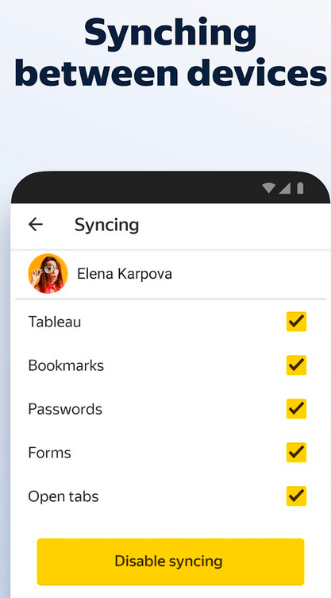Toggle the Forms sync checkbox
Image resolution: width=331 pixels, height=598 pixels.
point(296,453)
